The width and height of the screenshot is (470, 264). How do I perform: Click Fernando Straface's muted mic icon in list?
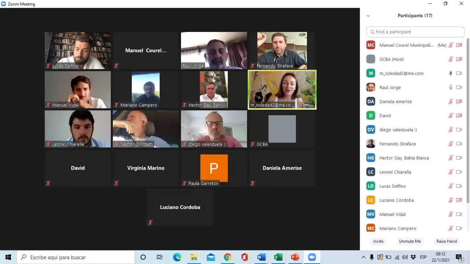[x=451, y=144]
